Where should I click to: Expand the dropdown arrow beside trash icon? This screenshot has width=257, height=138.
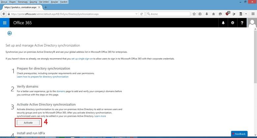[x=246, y=14]
